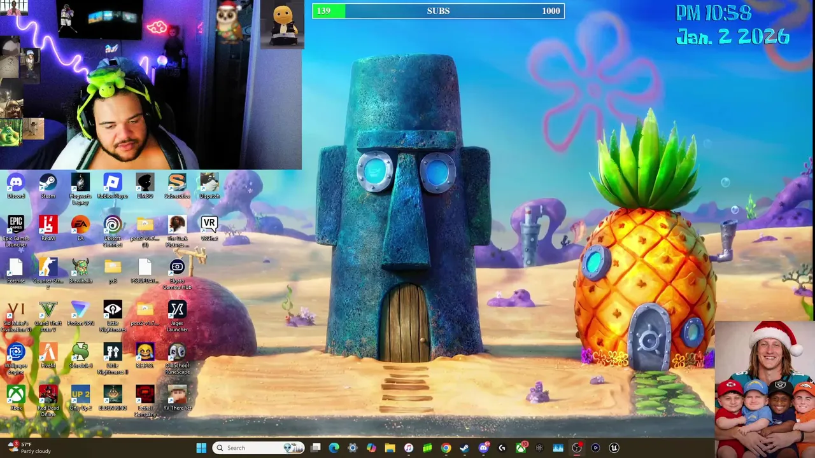Screen dimensions: 815x458
Task: Open Logitech G HUB on taskbar
Action: tap(502, 448)
